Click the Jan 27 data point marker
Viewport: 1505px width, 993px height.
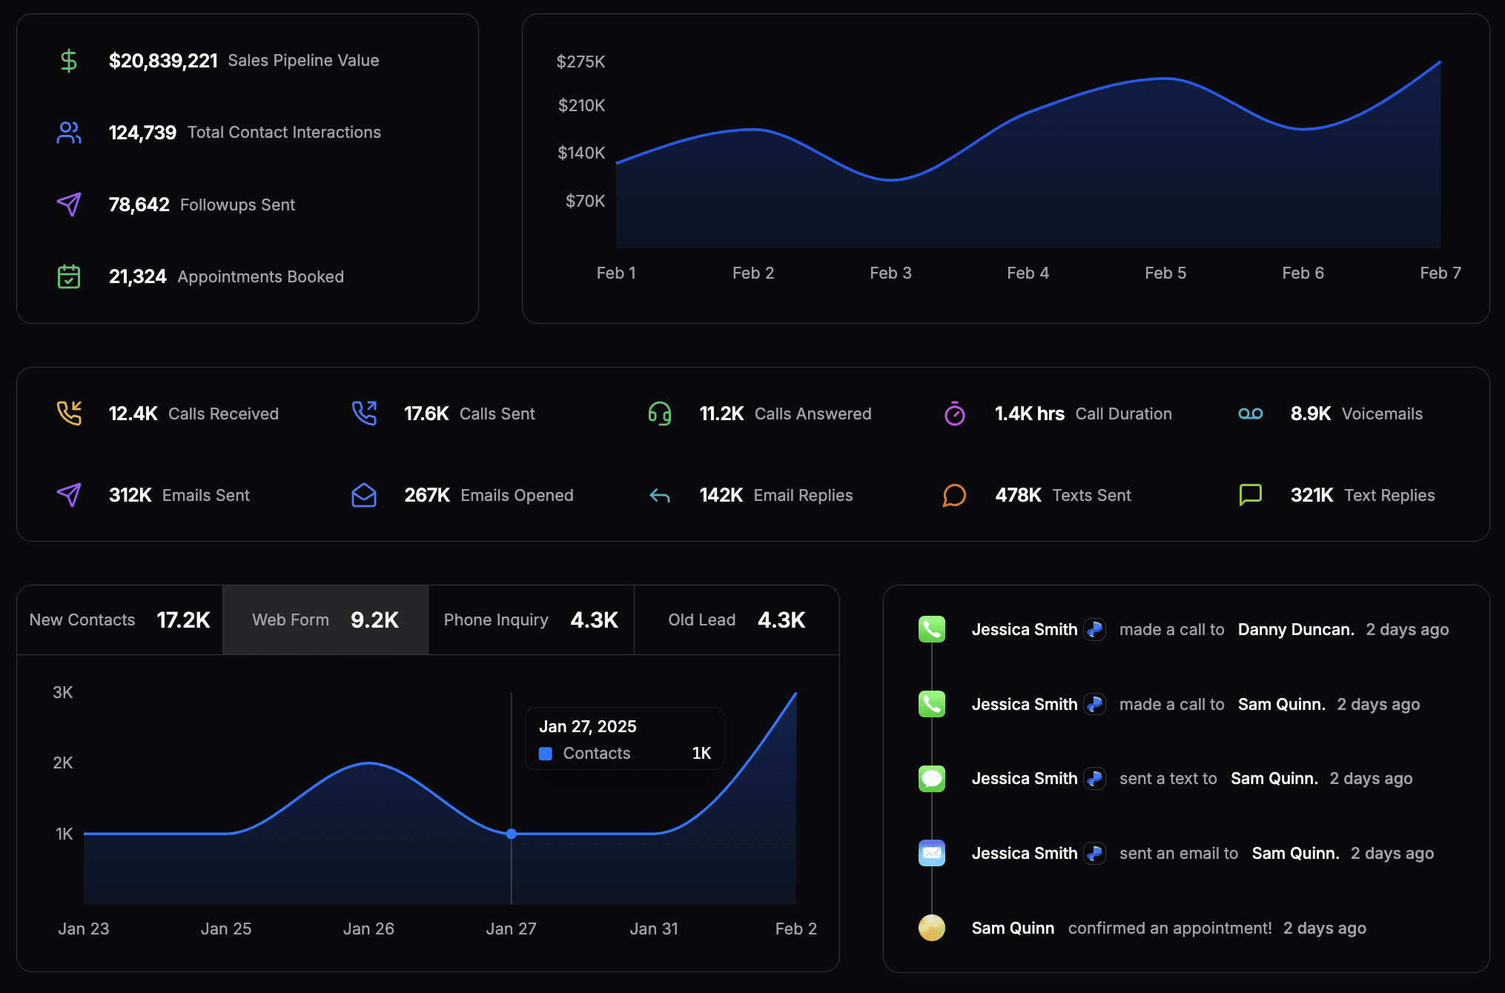[x=512, y=834]
